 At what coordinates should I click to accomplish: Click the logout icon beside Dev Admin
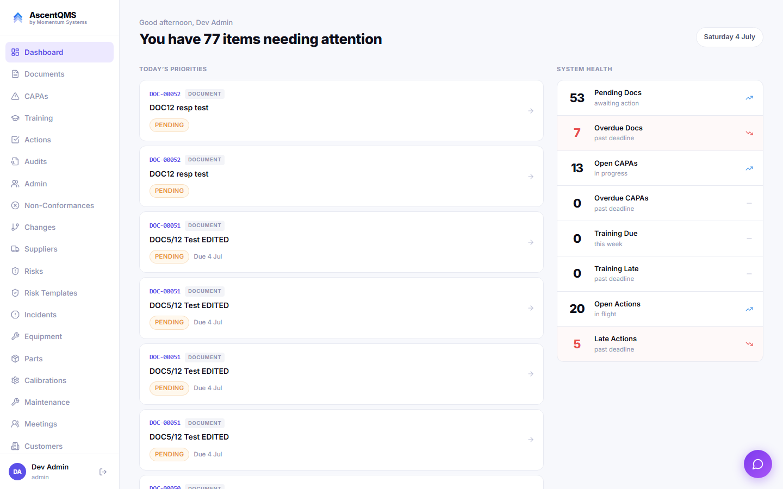[103, 472]
